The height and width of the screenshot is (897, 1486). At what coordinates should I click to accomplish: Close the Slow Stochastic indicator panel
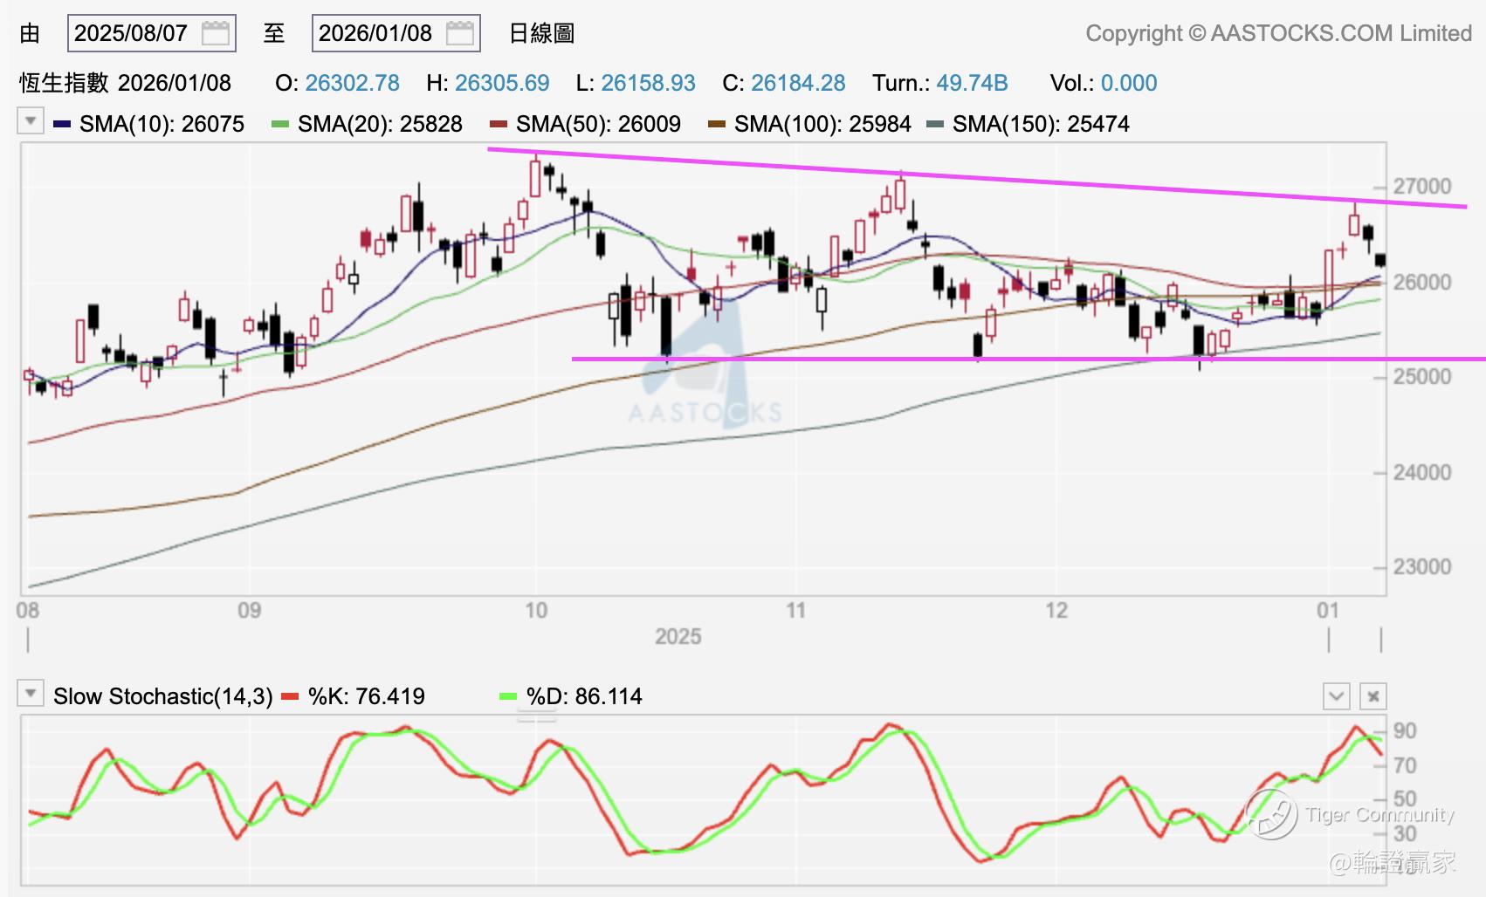[x=1373, y=696]
